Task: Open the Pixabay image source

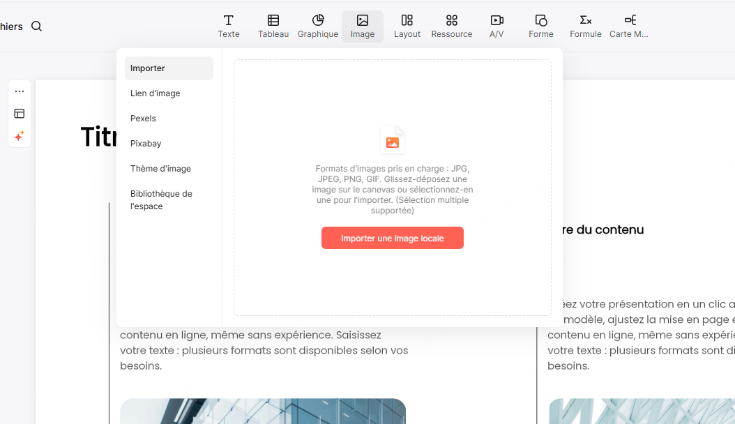Action: (146, 144)
